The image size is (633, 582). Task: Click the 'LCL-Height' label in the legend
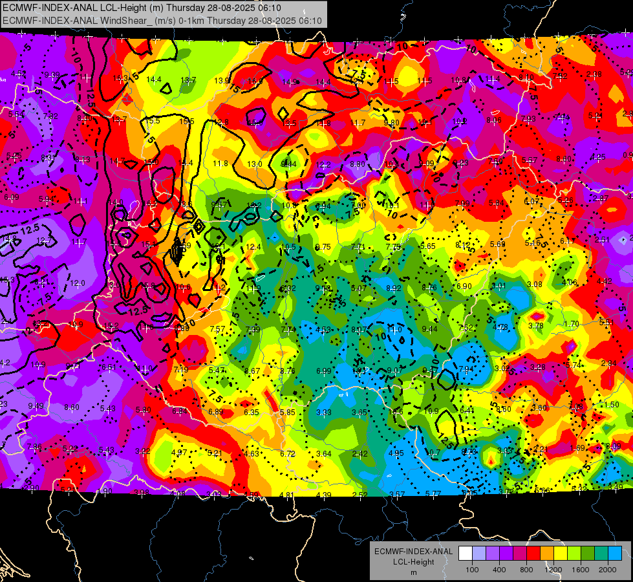click(x=413, y=562)
